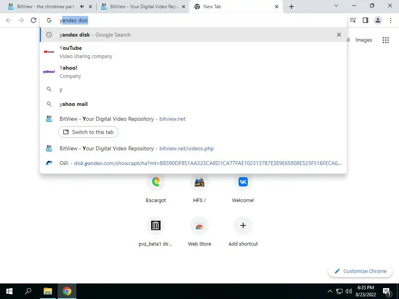Open the Google apps grid
The image size is (399, 299).
coord(385,40)
